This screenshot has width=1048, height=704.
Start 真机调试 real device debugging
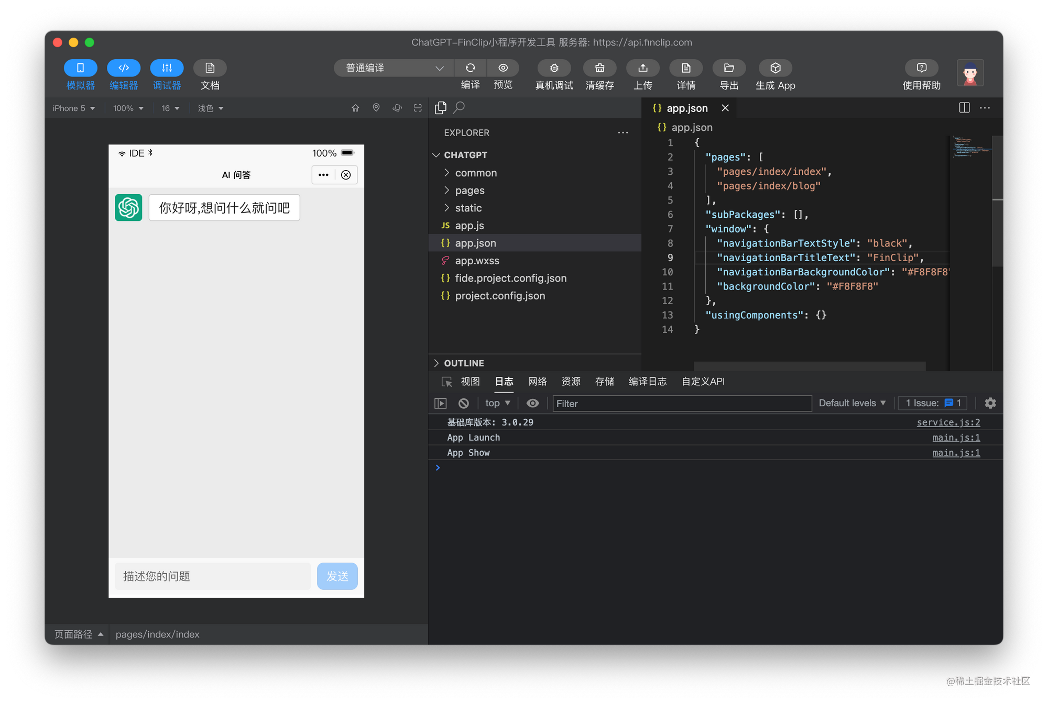554,68
